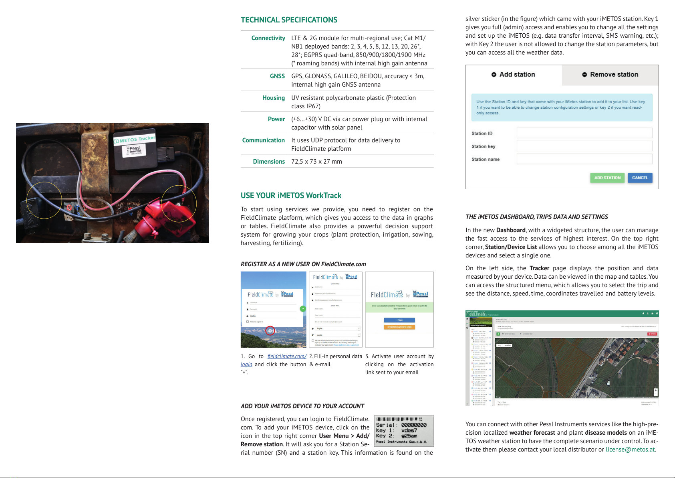Click the "Connectivity" specification label
Image resolution: width=675 pixels, height=478 pixels.
(268, 38)
